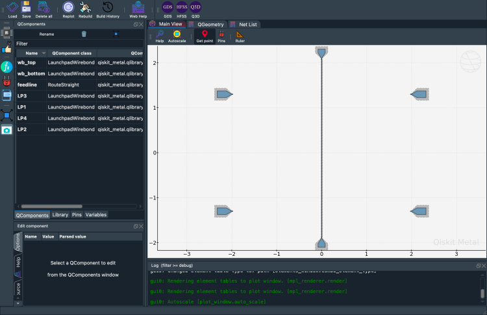Image resolution: width=487 pixels, height=315 pixels.
Task: Click the zoom-to-component icon beside trash
Action: coord(116,34)
